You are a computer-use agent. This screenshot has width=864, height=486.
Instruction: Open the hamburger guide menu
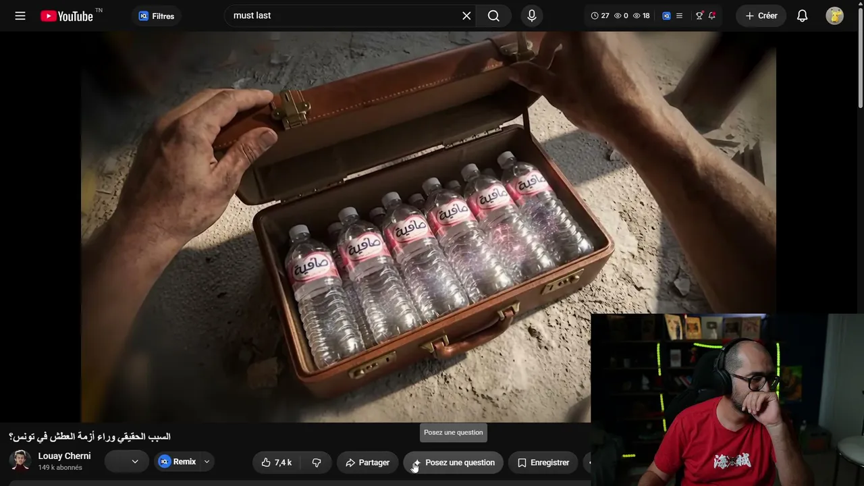point(20,16)
